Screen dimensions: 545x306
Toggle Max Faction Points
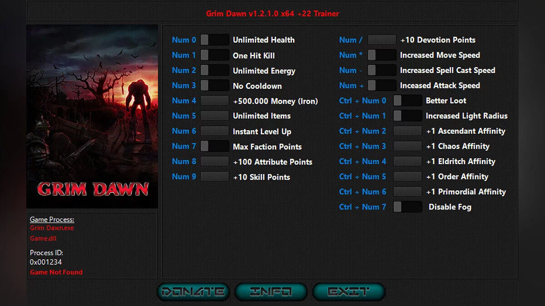214,146
